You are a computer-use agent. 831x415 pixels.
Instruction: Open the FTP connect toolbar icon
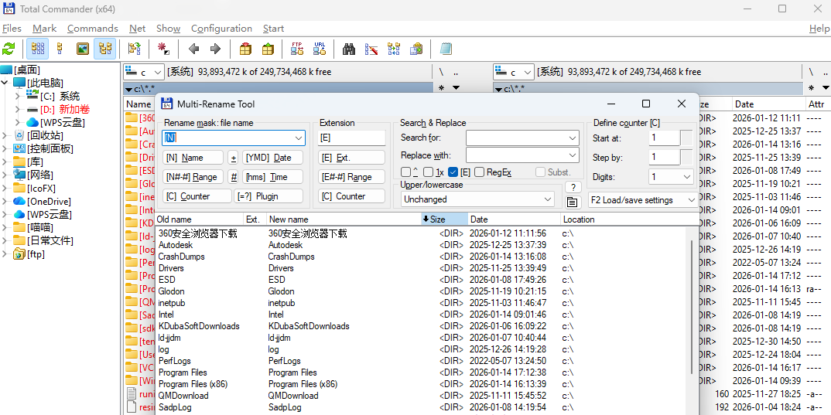pyautogui.click(x=296, y=49)
